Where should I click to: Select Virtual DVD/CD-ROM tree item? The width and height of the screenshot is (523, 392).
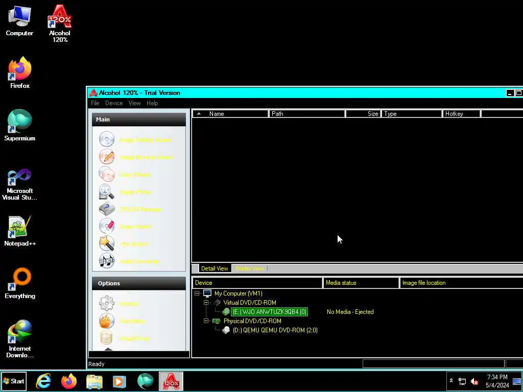[x=250, y=302]
